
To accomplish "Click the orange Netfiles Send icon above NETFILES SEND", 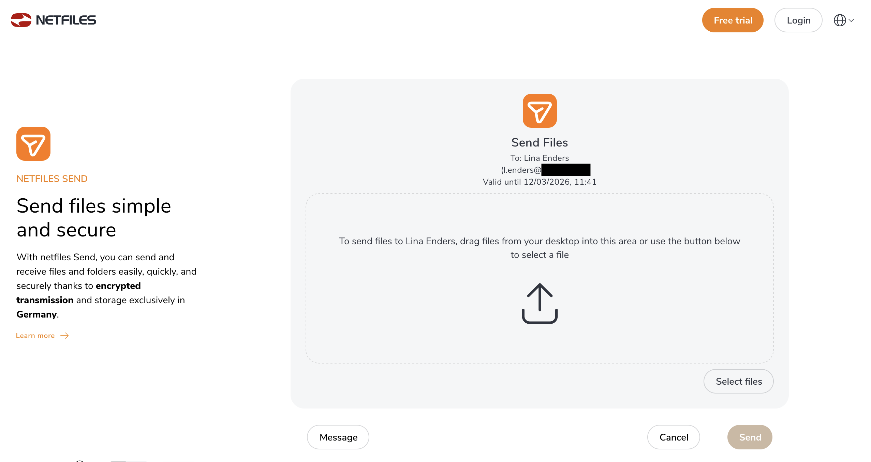I will click(33, 144).
